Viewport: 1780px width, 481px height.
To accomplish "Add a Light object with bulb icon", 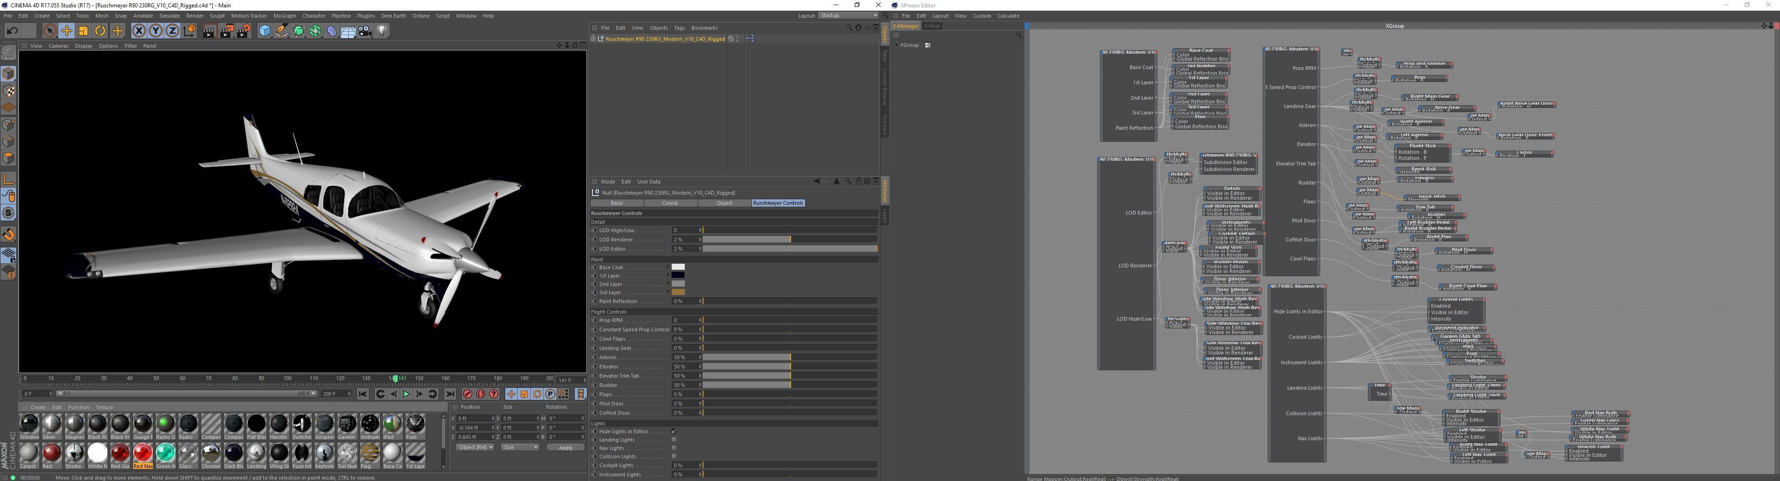I will pyautogui.click(x=382, y=31).
